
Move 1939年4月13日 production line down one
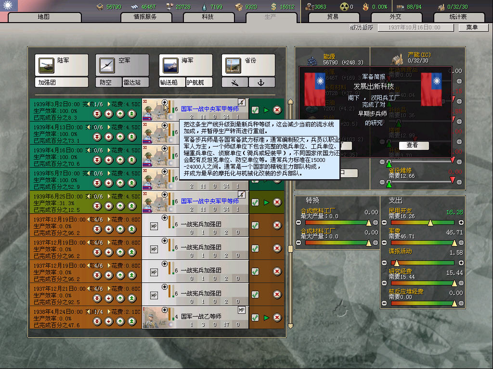(109, 137)
